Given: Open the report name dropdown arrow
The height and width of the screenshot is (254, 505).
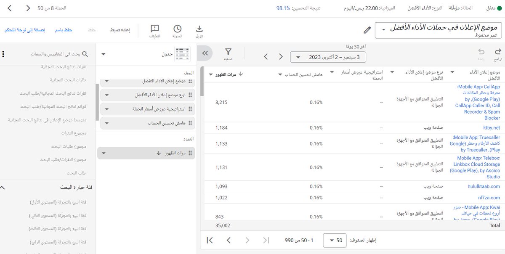Looking at the screenshot, I should [x=383, y=30].
